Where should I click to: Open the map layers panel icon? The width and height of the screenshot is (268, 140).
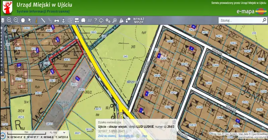pos(3,20)
